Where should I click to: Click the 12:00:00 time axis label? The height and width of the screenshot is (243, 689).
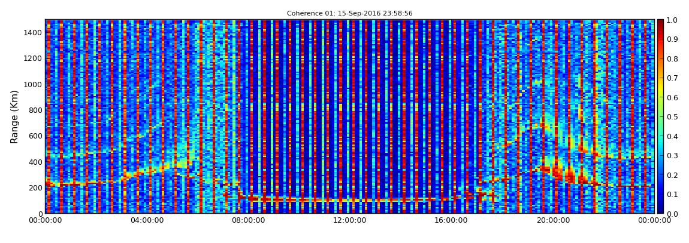tap(350, 220)
